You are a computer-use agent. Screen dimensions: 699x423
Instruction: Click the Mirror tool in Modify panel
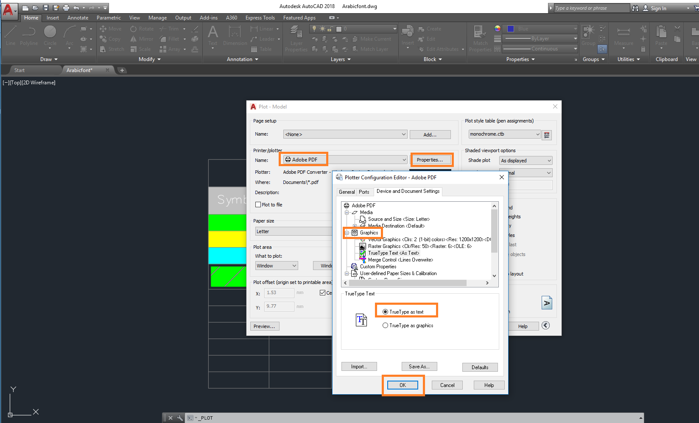click(141, 39)
